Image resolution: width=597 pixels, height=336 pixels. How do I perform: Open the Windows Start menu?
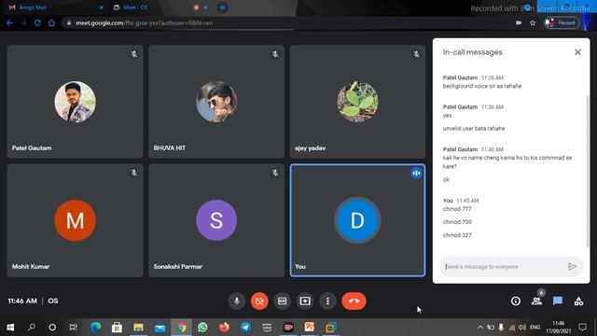(x=10, y=328)
